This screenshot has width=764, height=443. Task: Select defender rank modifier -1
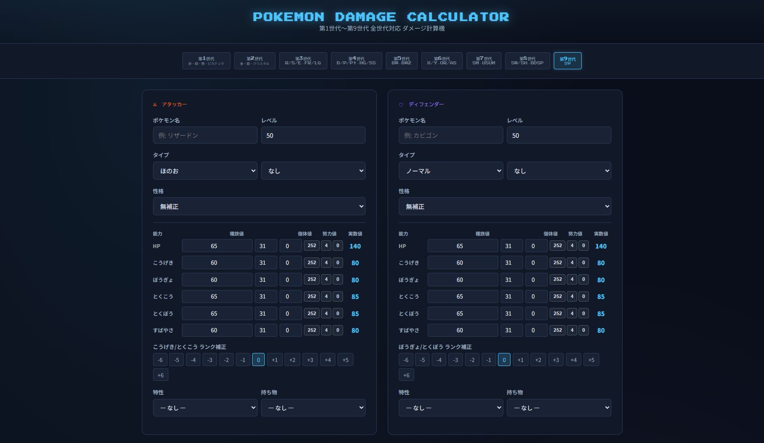(x=488, y=360)
